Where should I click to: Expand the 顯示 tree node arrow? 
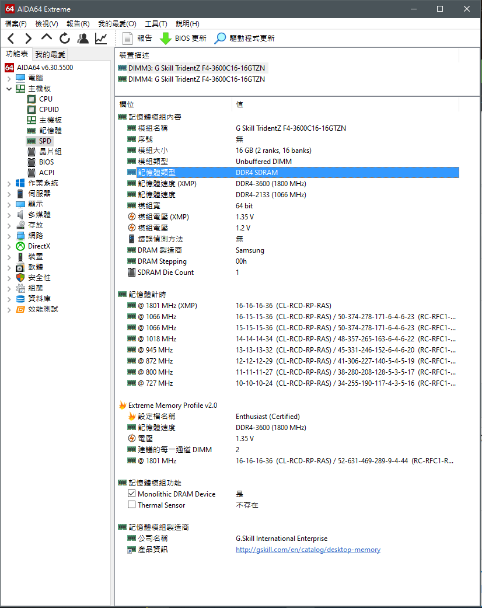[9, 204]
